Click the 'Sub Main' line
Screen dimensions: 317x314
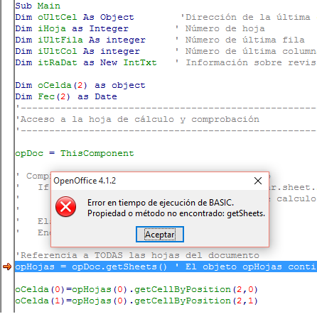pyautogui.click(x=38, y=6)
